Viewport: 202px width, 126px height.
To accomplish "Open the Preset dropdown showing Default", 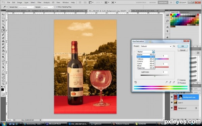I will point(156,46).
